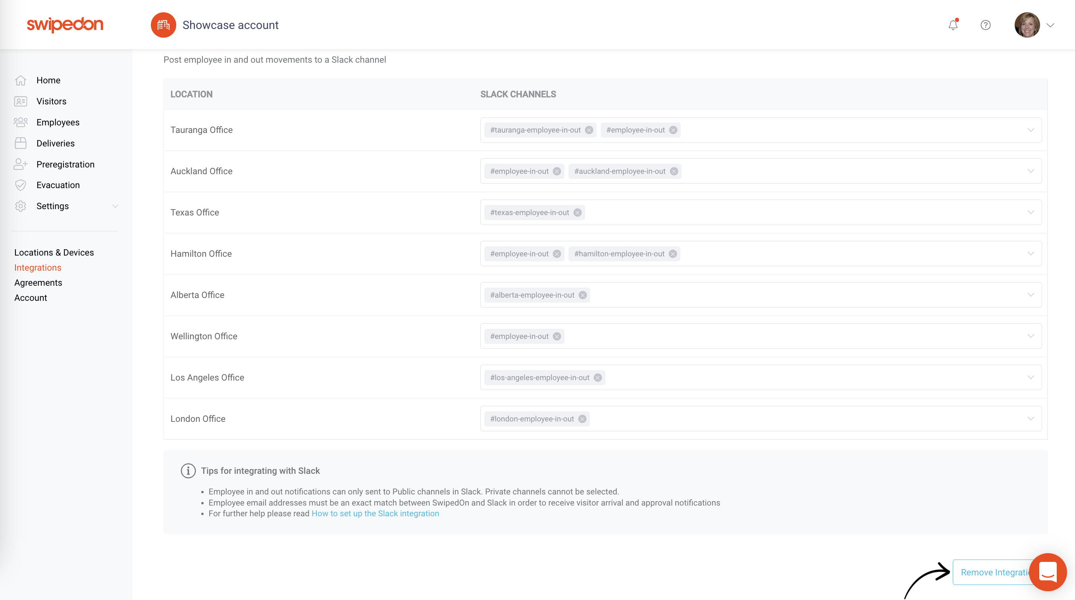Screen dimensions: 1075x600
Task: Remove #hamilton-employee-in-out channel tag
Action: pos(673,254)
